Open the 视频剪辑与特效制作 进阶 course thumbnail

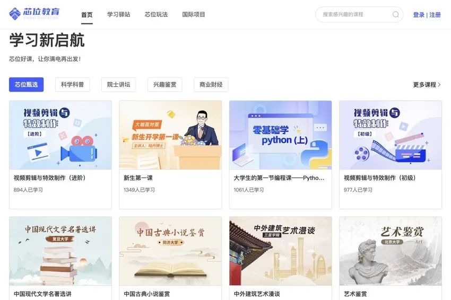[60, 135]
